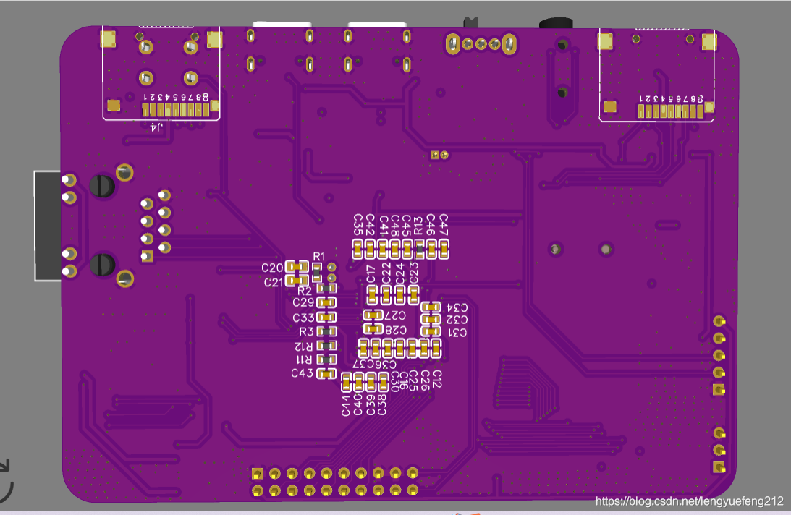Click the capacitor footprint under C24
The width and height of the screenshot is (791, 515).
(399, 295)
